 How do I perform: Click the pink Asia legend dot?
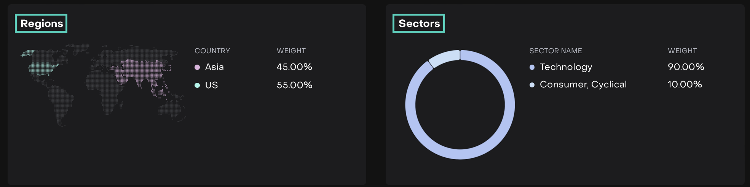coord(197,67)
